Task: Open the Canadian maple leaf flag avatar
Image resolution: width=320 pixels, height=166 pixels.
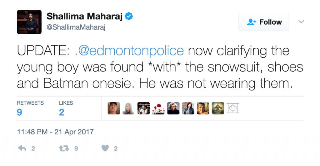Action: 232,108
